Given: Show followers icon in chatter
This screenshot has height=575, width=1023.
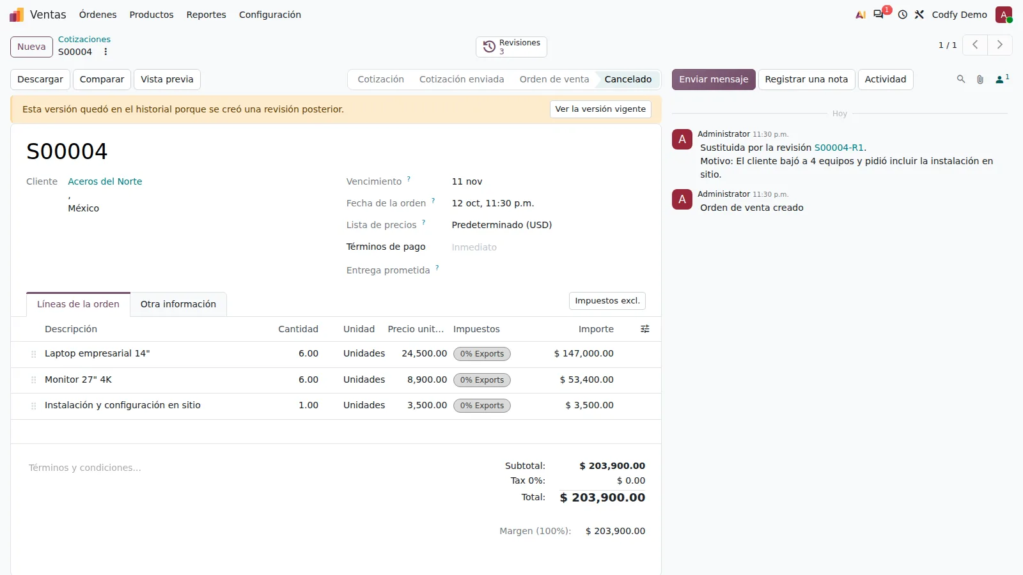Looking at the screenshot, I should [x=1002, y=79].
